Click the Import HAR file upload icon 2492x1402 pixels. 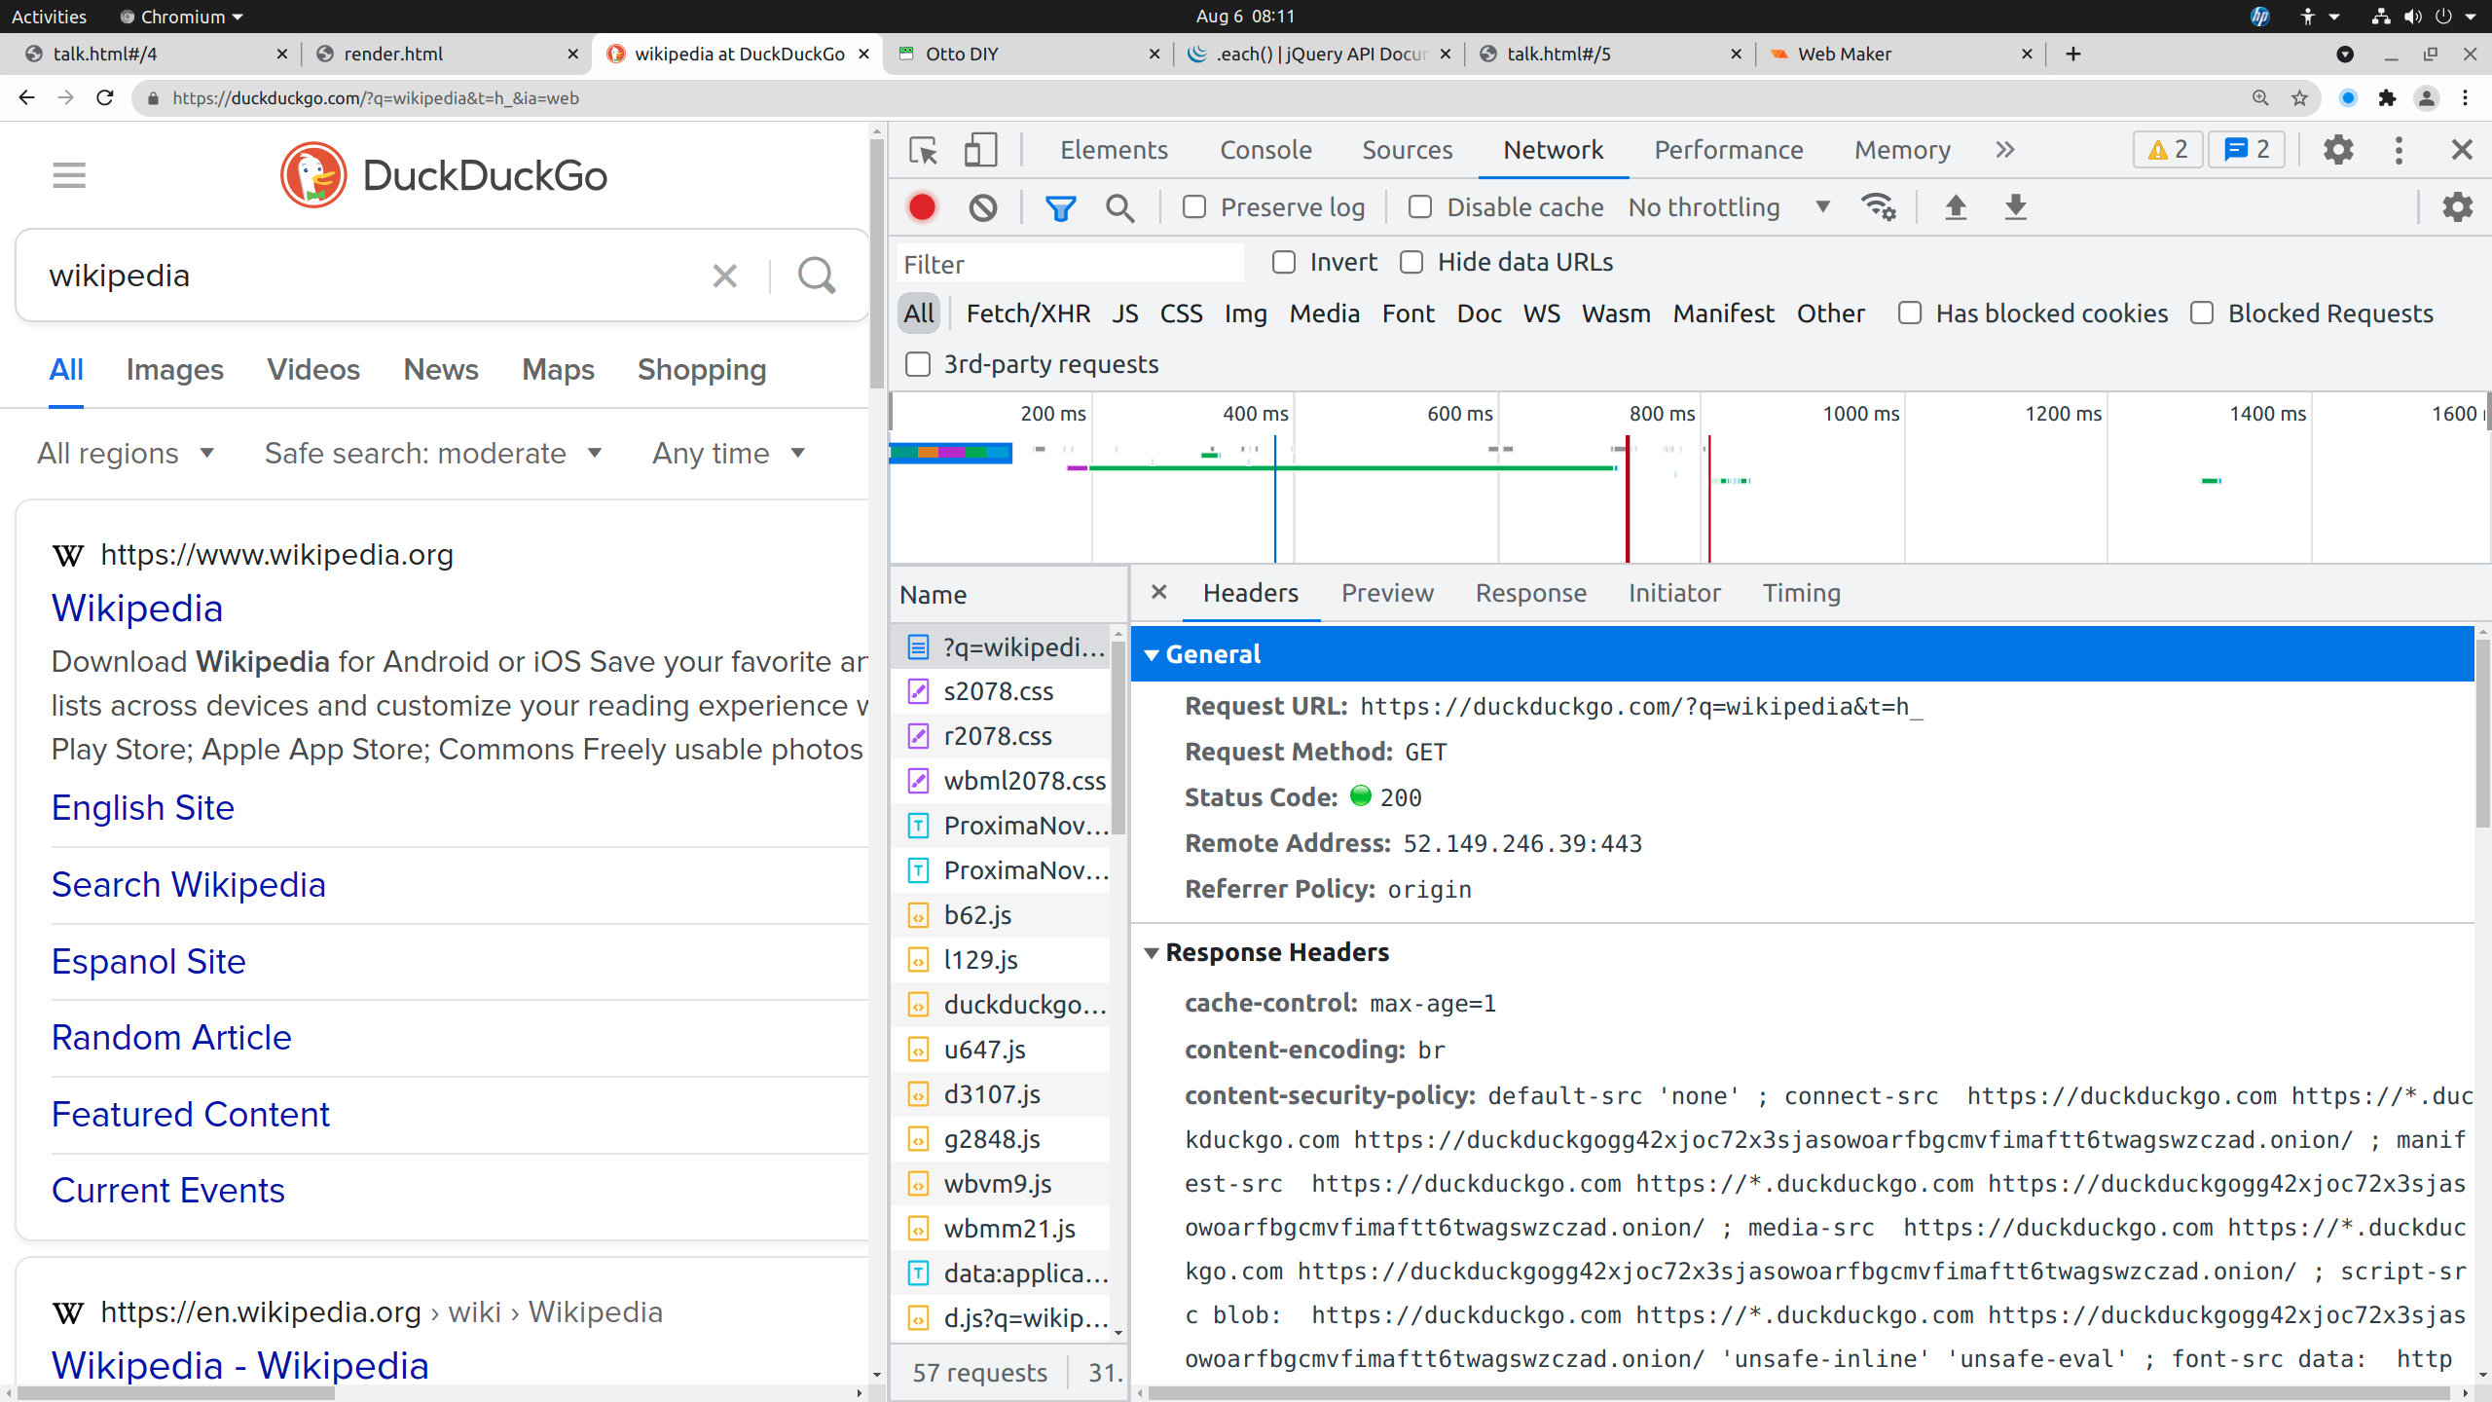(1956, 207)
